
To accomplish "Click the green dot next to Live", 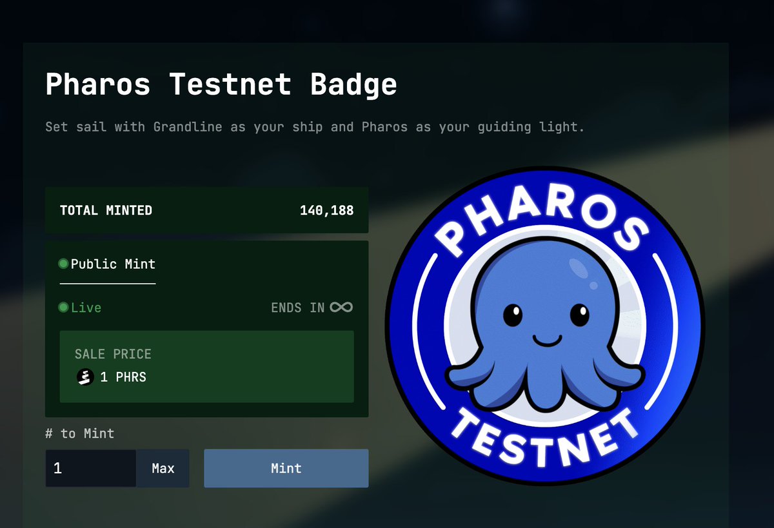I will pos(63,308).
